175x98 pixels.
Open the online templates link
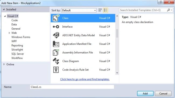tap(85, 79)
